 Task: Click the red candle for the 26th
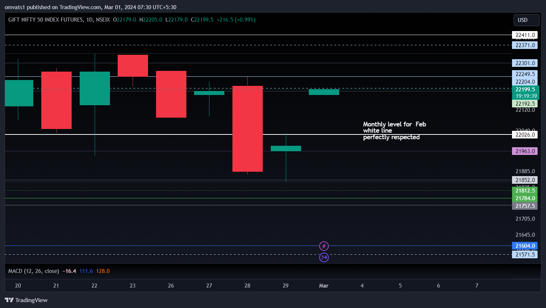(171, 94)
